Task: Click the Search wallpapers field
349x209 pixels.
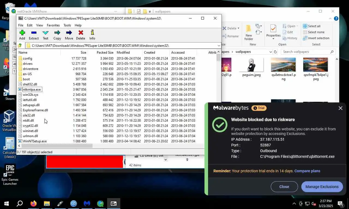Action: pos(308,52)
